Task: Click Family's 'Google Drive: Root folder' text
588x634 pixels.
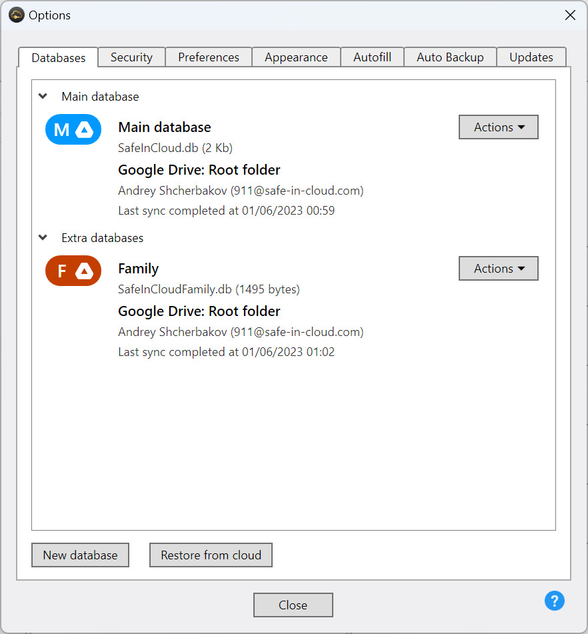Action: 199,311
